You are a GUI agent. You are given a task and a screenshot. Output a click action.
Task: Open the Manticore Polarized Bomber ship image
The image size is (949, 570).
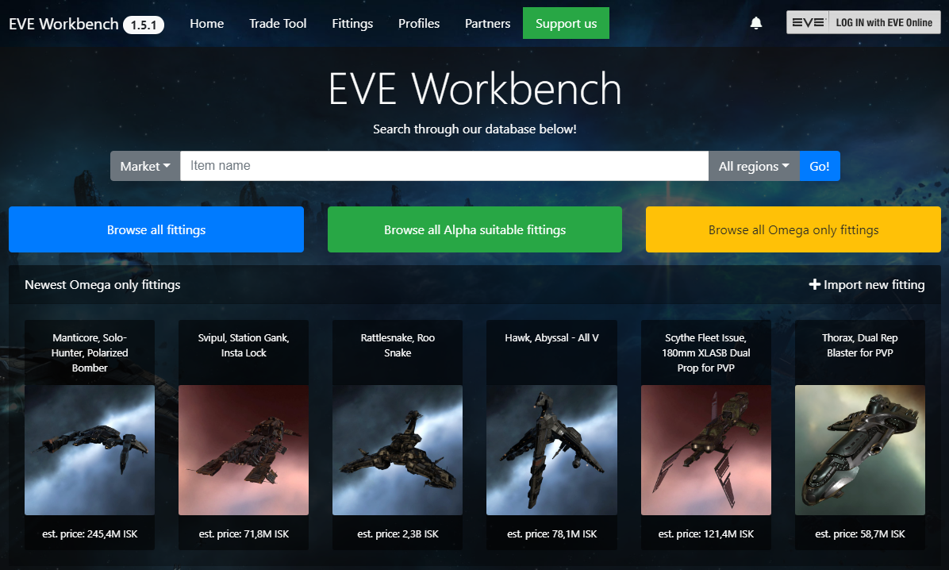coord(90,450)
